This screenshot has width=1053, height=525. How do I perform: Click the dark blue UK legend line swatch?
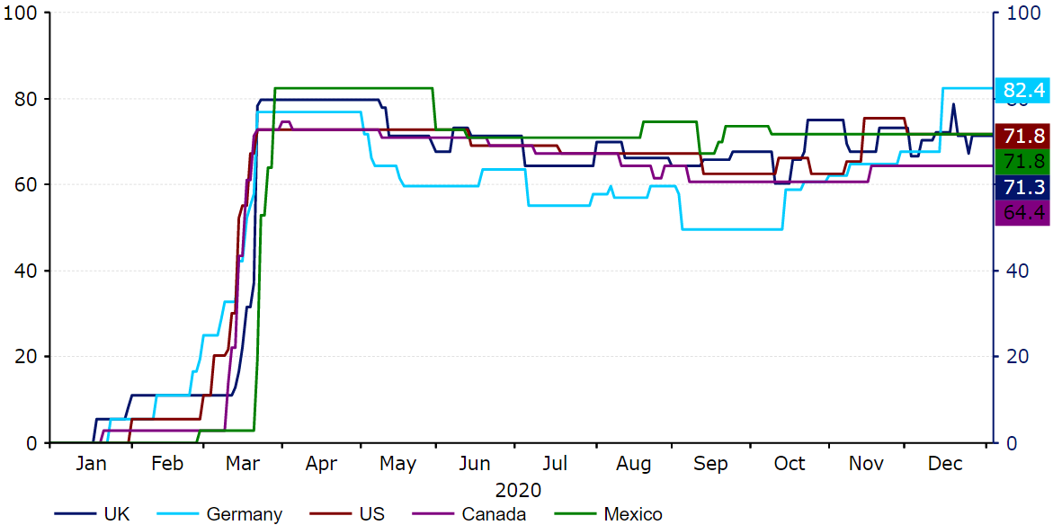(x=74, y=514)
